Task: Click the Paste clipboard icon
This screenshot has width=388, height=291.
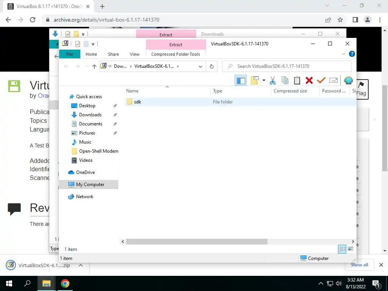Action: point(297,80)
